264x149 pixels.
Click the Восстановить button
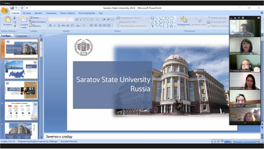click(37, 22)
